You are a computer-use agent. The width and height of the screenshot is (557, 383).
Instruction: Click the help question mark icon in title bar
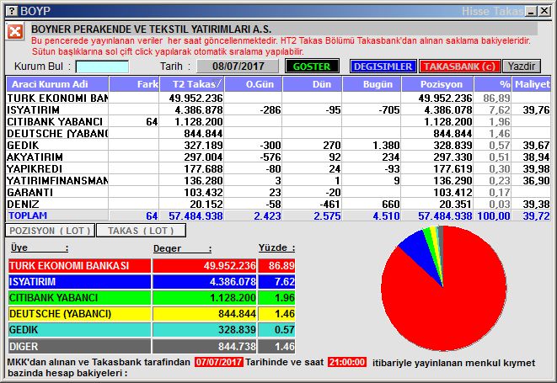pos(12,11)
